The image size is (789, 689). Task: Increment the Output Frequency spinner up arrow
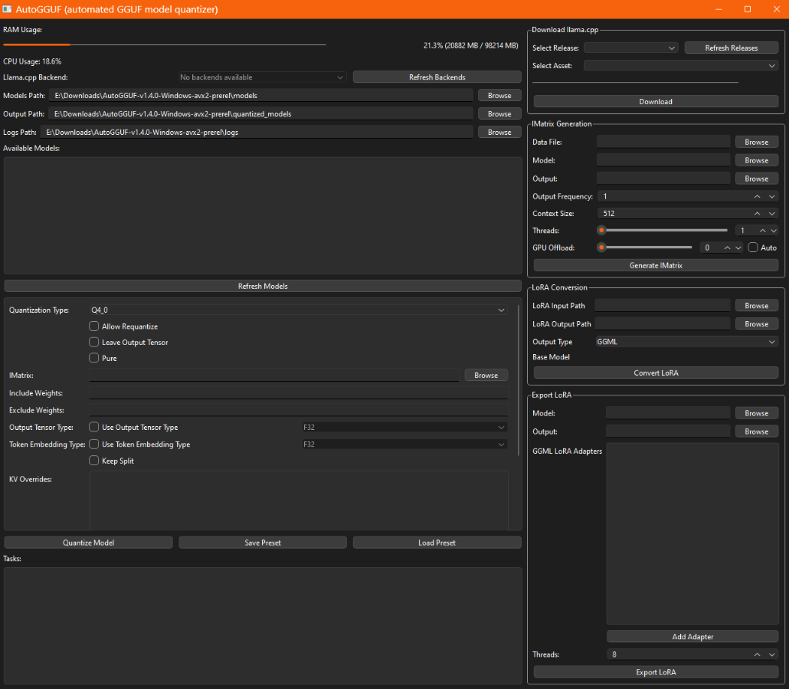click(758, 197)
